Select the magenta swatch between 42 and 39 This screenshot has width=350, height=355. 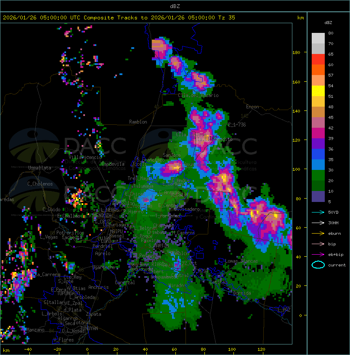[318, 133]
